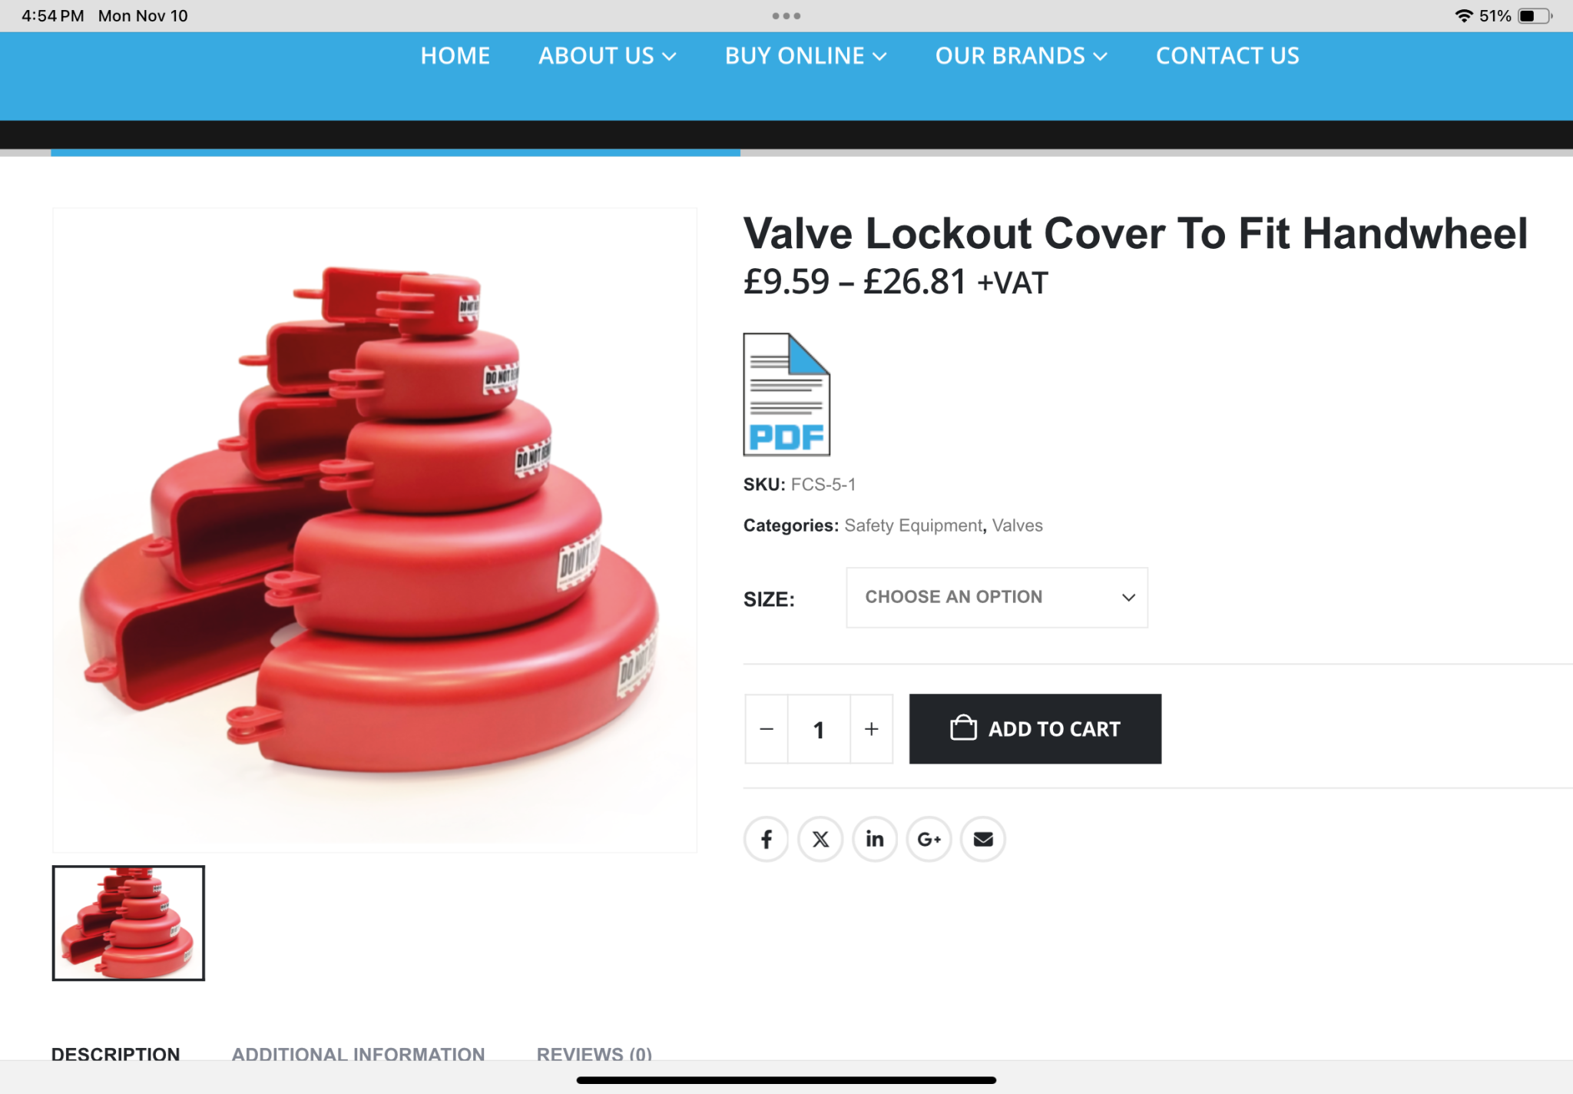The height and width of the screenshot is (1094, 1573).
Task: Share product on Facebook
Action: pyautogui.click(x=767, y=839)
